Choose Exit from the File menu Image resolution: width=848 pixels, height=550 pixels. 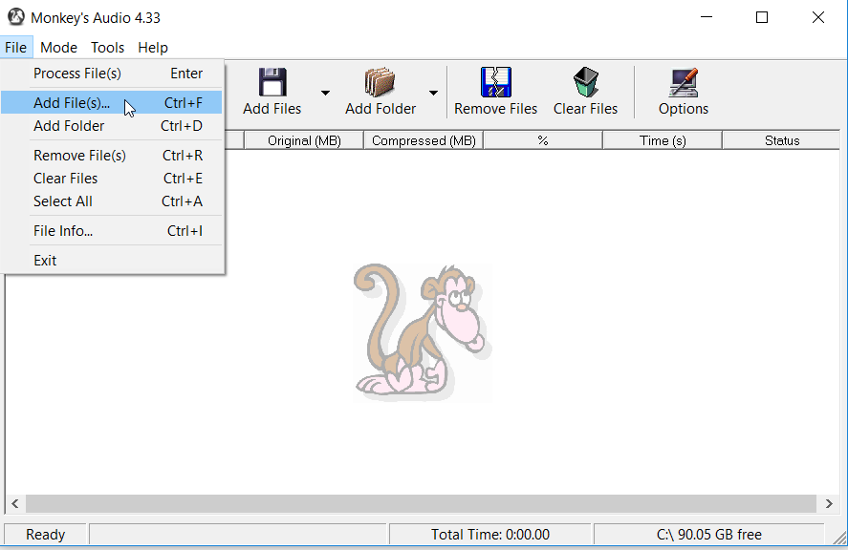click(x=112, y=261)
